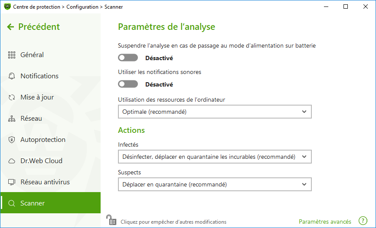376x228 pixels.
Task: Click the Mise à jour refresh icon
Action: (12, 97)
